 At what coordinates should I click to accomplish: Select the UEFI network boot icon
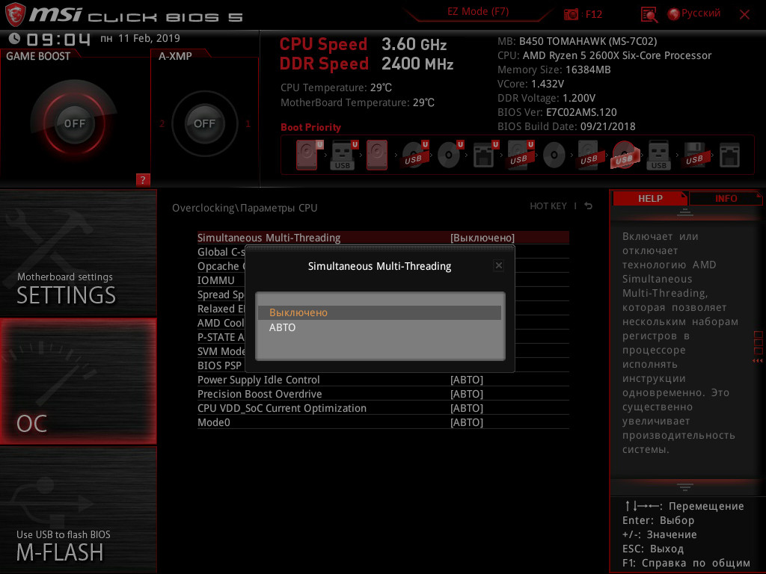(484, 155)
